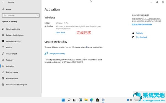Click the Update product key heading
The image size is (166, 103).
(56, 42)
